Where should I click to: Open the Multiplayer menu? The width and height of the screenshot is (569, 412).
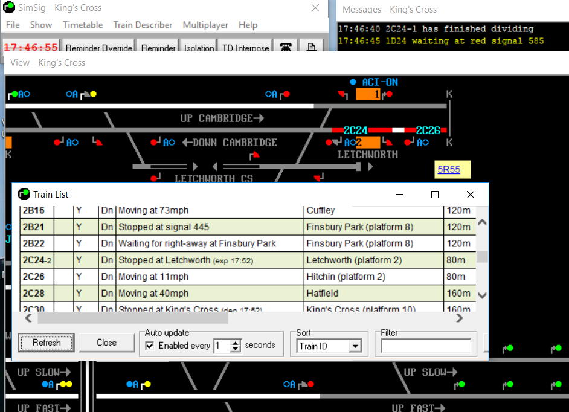pos(205,25)
